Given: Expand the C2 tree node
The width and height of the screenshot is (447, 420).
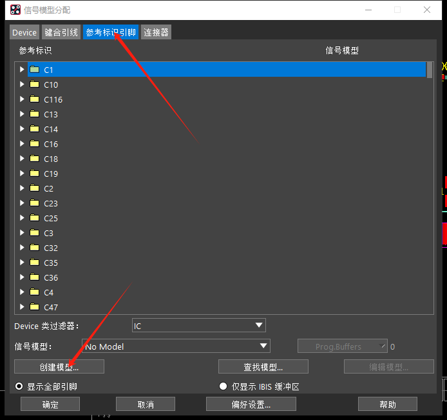Looking at the screenshot, I should pos(22,188).
